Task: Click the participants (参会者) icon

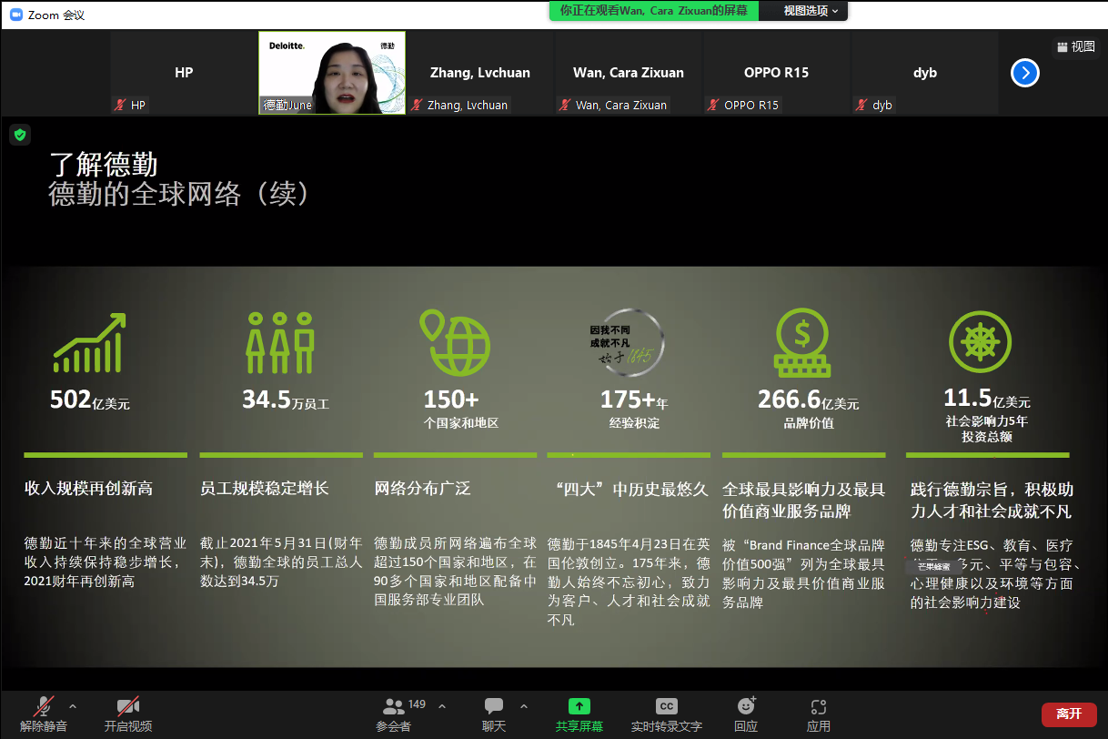Action: [x=394, y=707]
